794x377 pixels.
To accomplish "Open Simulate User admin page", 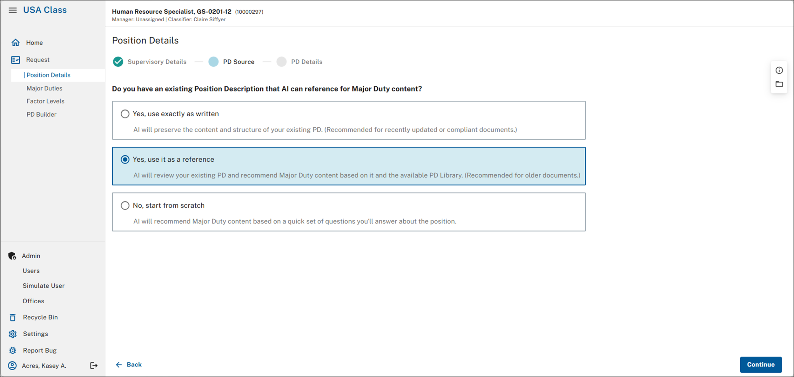I will pyautogui.click(x=44, y=286).
